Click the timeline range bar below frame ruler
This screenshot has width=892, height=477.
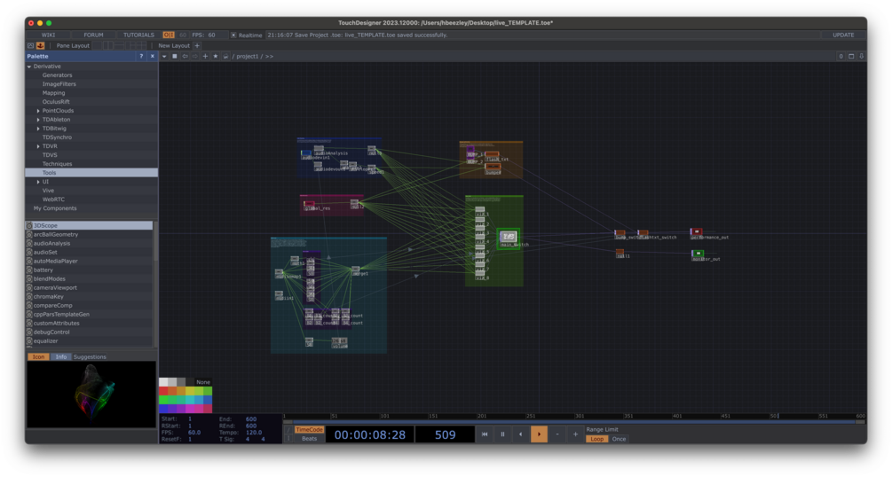click(574, 422)
